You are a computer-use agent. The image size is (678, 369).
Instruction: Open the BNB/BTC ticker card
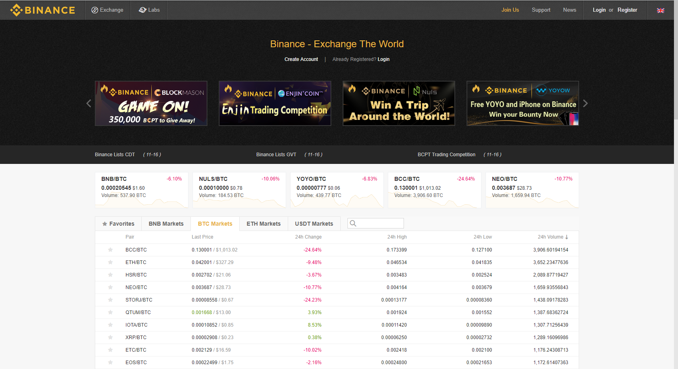142,190
